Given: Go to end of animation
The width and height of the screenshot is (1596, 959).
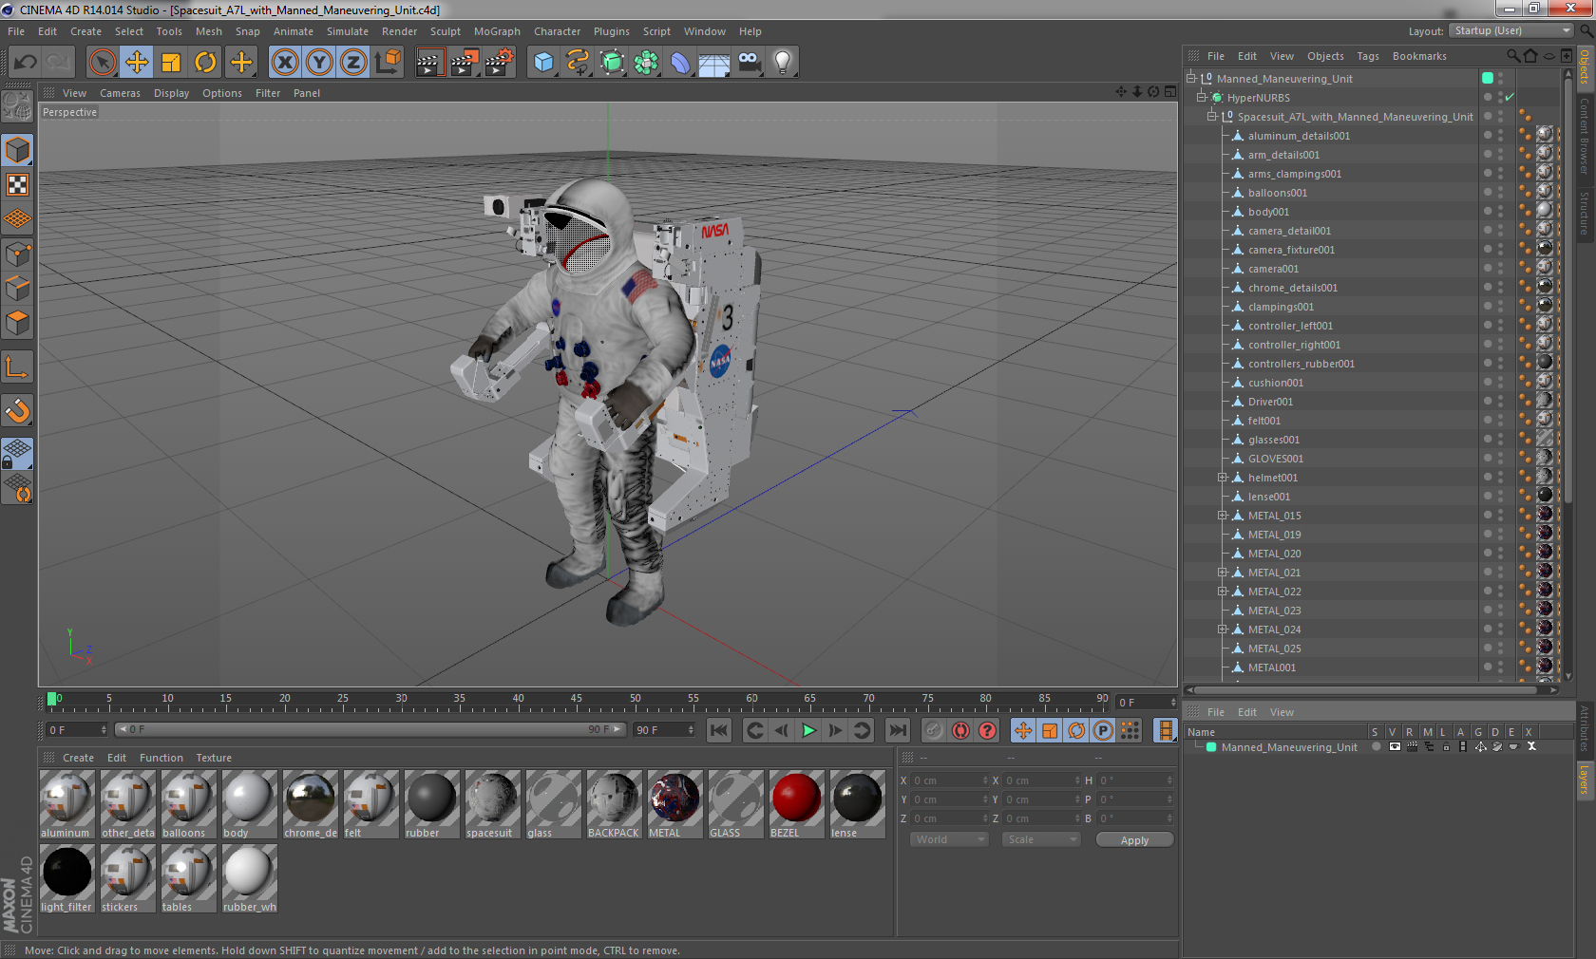Looking at the screenshot, I should click(x=897, y=730).
